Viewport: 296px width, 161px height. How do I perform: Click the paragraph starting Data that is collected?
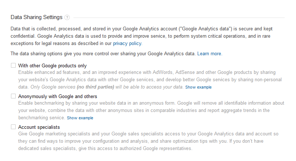[x=141, y=36]
